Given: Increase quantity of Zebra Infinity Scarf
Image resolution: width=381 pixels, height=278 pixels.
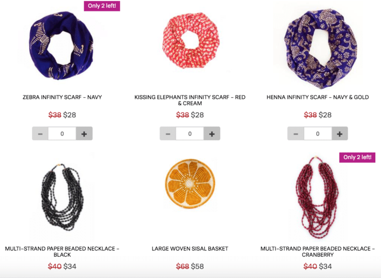Looking at the screenshot, I should tap(84, 134).
